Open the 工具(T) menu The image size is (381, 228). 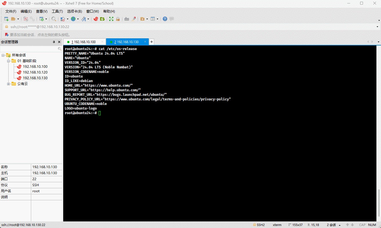tap(57, 11)
